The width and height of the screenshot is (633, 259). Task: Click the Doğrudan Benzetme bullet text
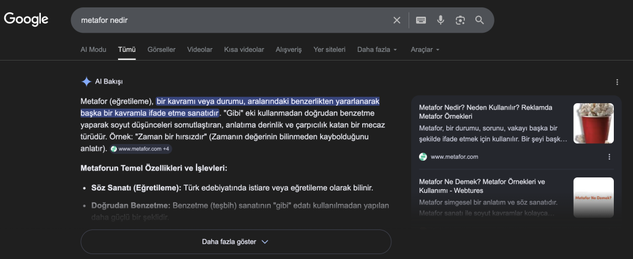[x=240, y=211]
